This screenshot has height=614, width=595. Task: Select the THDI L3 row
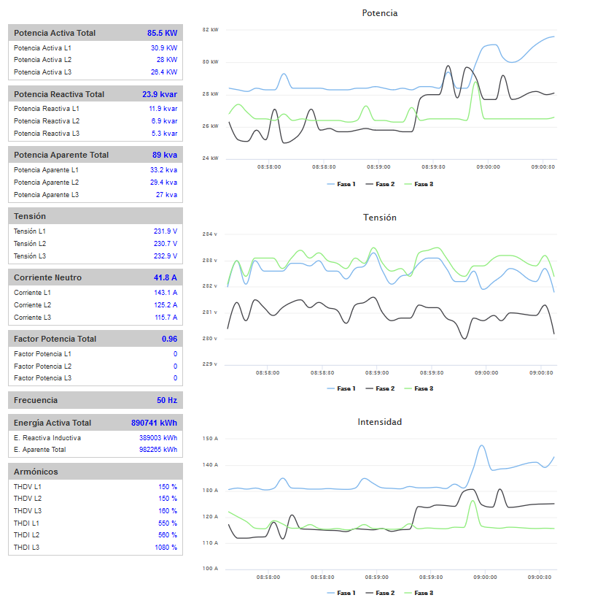(95, 547)
